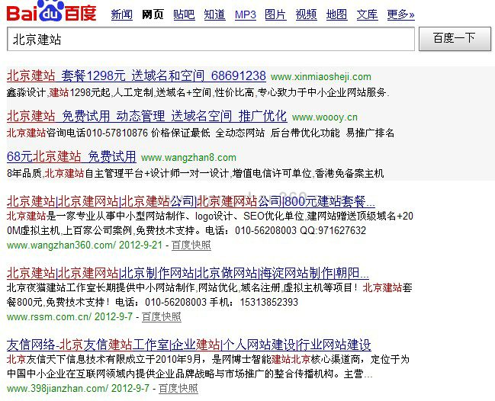Switch to the 图片 images tab
The width and height of the screenshot is (495, 401).
point(275,14)
